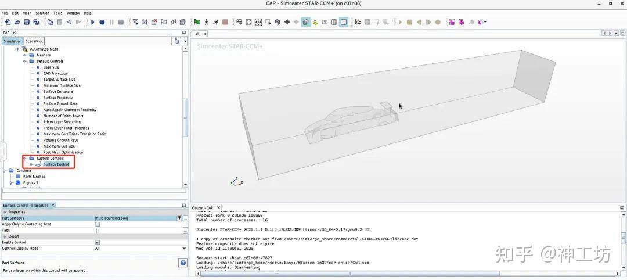
Task: Click the Copy icon in toolbar
Action: [50, 23]
